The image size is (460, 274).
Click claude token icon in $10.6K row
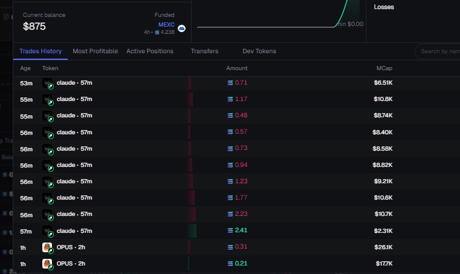click(x=47, y=198)
